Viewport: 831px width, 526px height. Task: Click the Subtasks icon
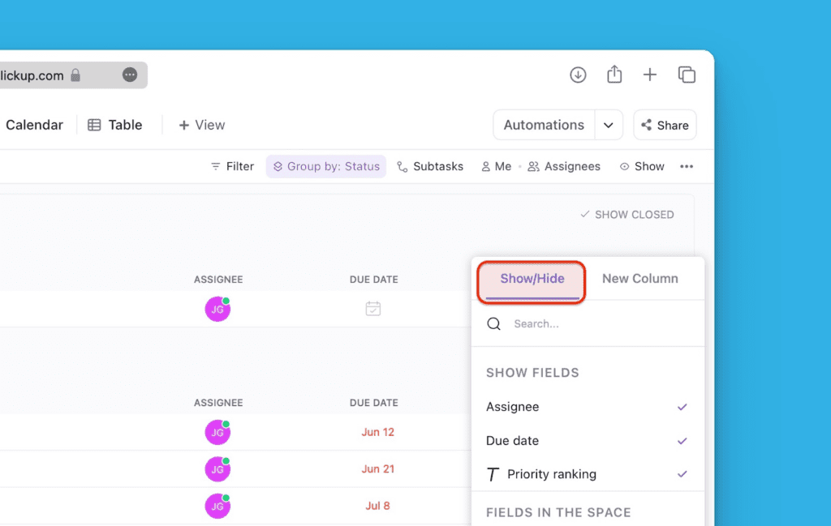point(403,166)
